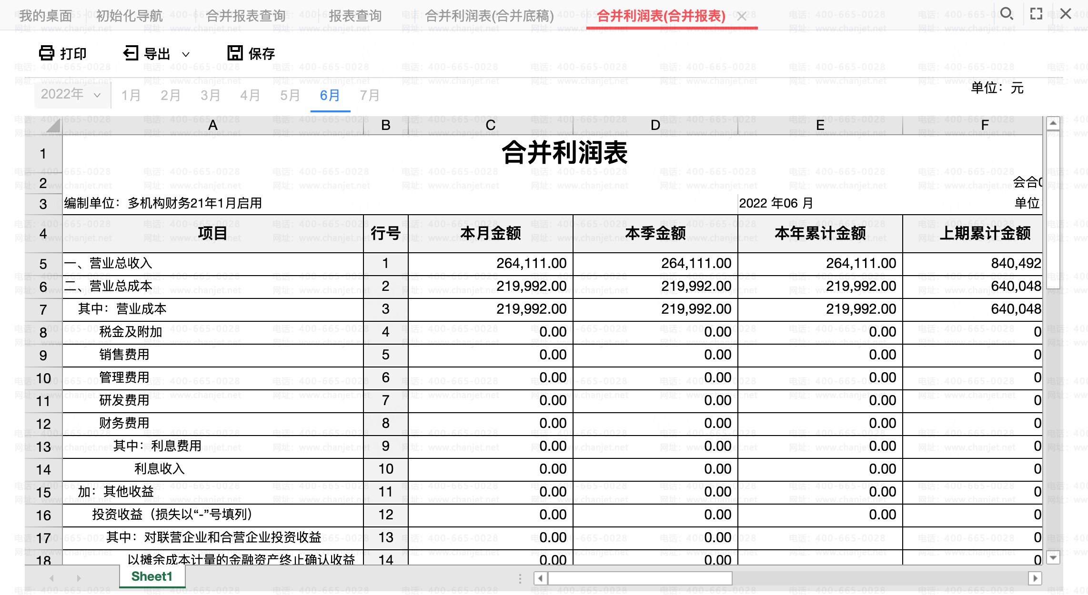Show the next sheet with the right arrow

79,578
